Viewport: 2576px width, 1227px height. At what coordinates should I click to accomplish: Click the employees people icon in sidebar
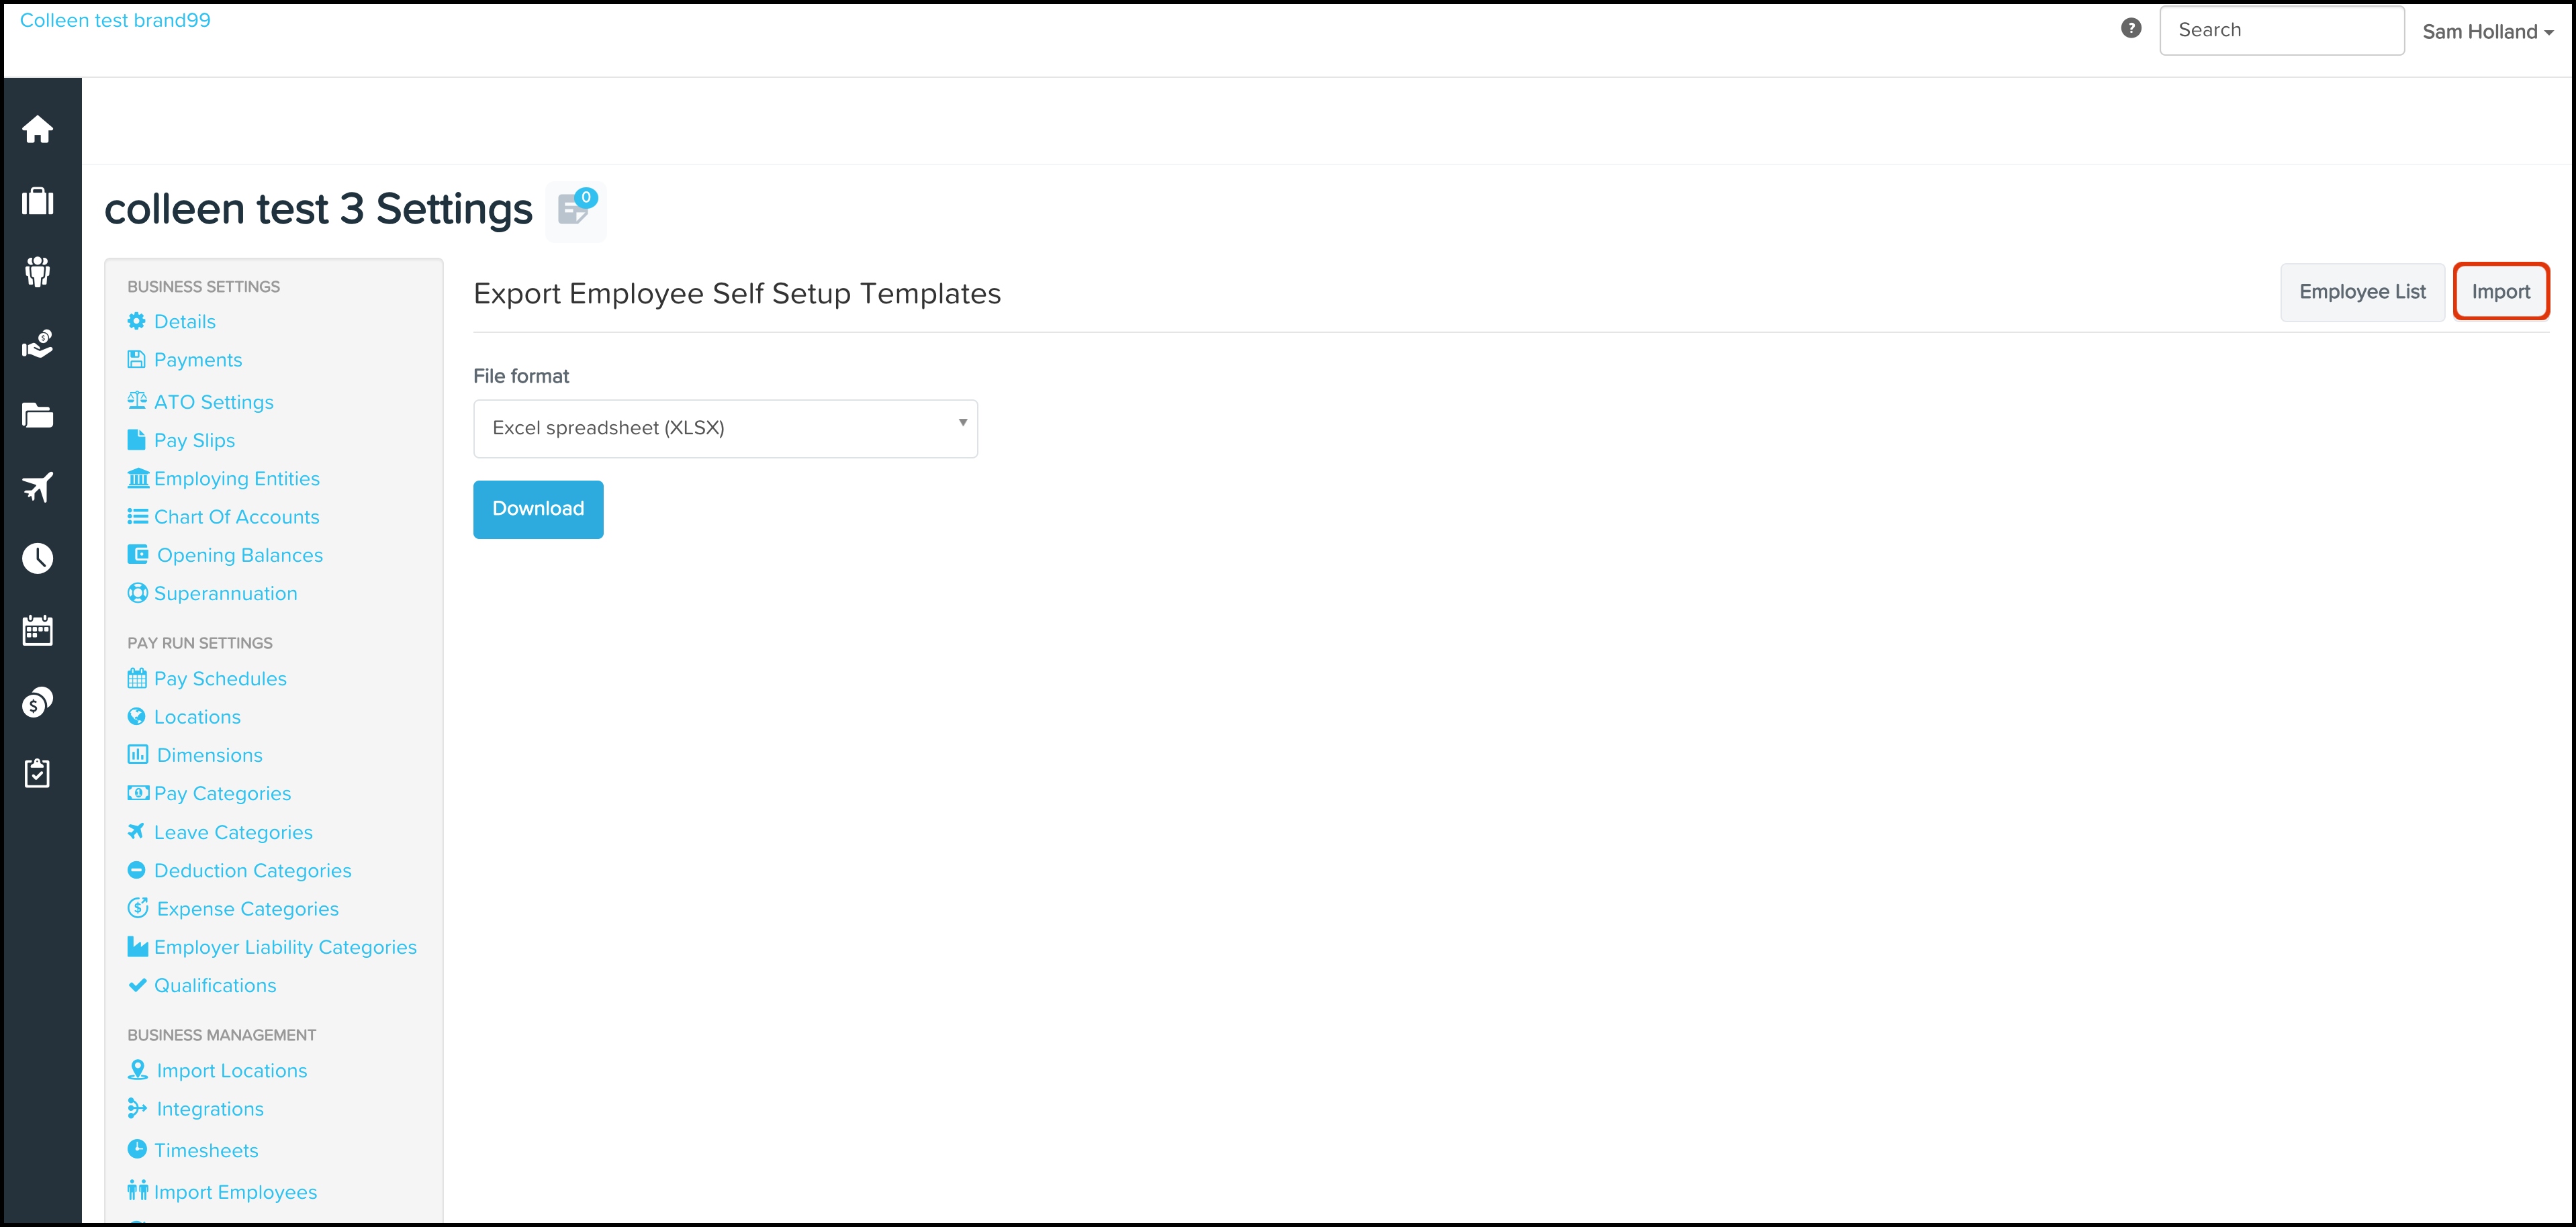(38, 272)
